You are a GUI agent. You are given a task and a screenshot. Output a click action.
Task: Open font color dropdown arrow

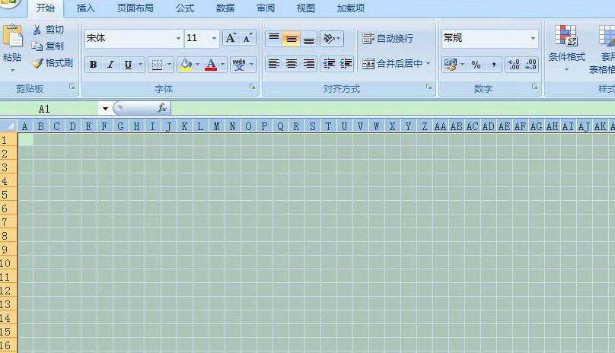click(223, 65)
